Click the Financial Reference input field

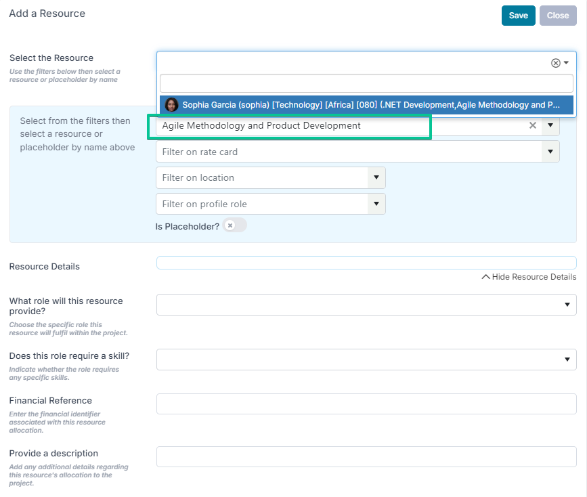pos(366,404)
